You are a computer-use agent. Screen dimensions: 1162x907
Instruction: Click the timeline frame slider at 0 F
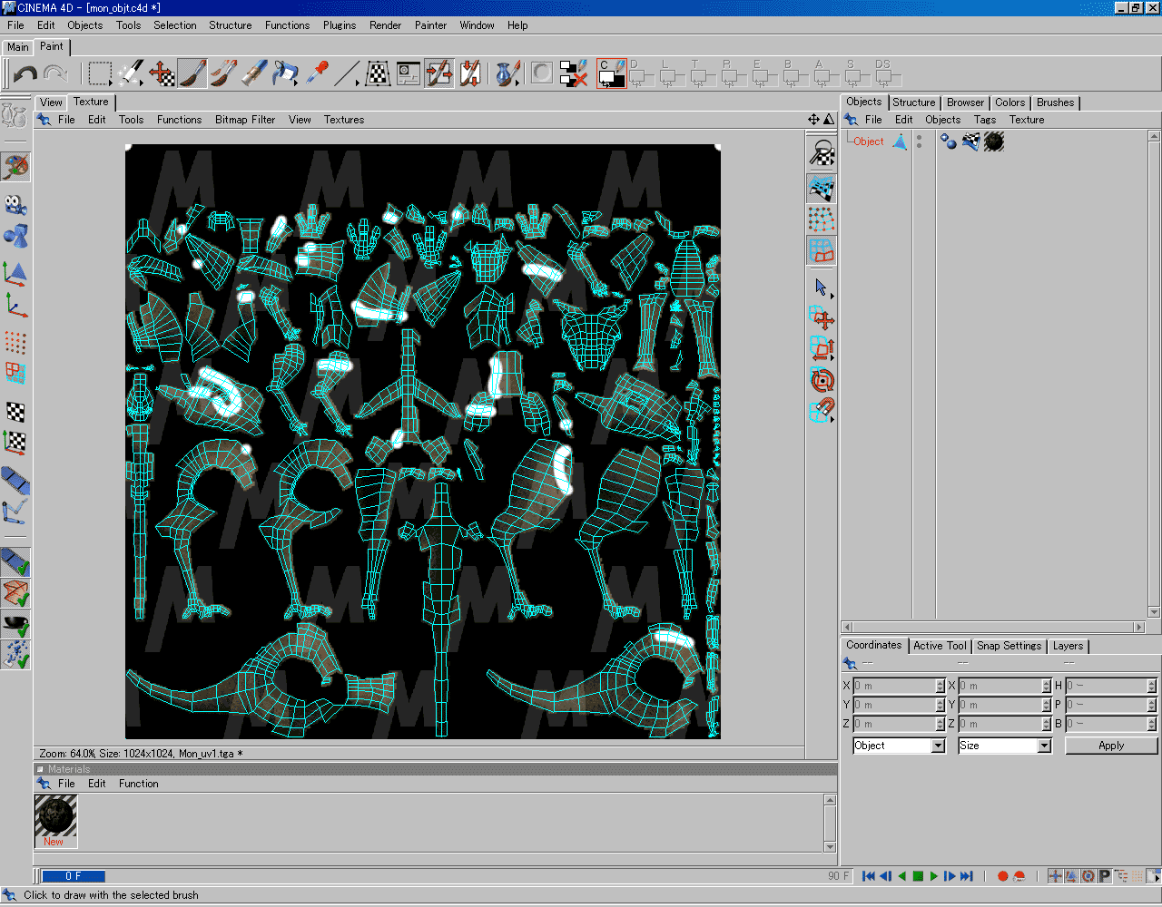click(x=74, y=876)
